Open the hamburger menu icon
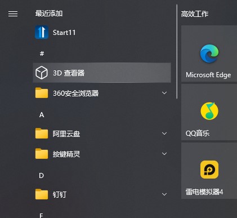 (x=13, y=14)
